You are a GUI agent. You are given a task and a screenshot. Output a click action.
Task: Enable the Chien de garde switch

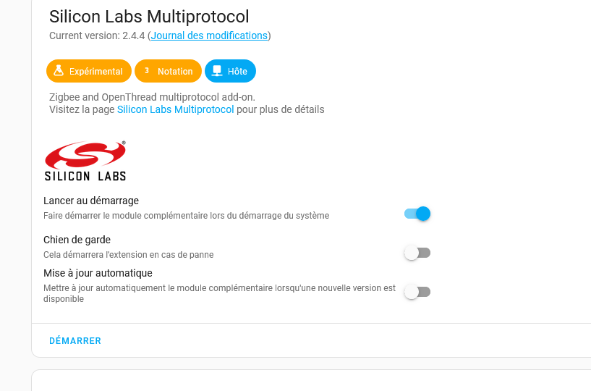tap(417, 253)
